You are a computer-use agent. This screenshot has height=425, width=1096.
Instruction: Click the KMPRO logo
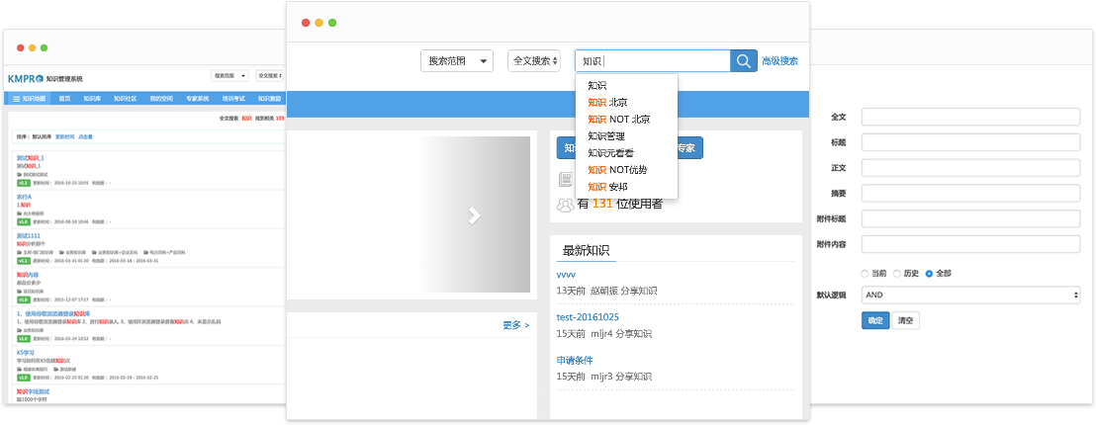click(24, 77)
